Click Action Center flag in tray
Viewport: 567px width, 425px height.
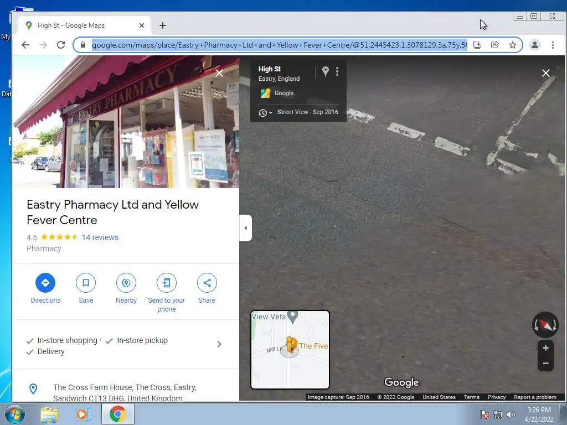click(x=484, y=414)
